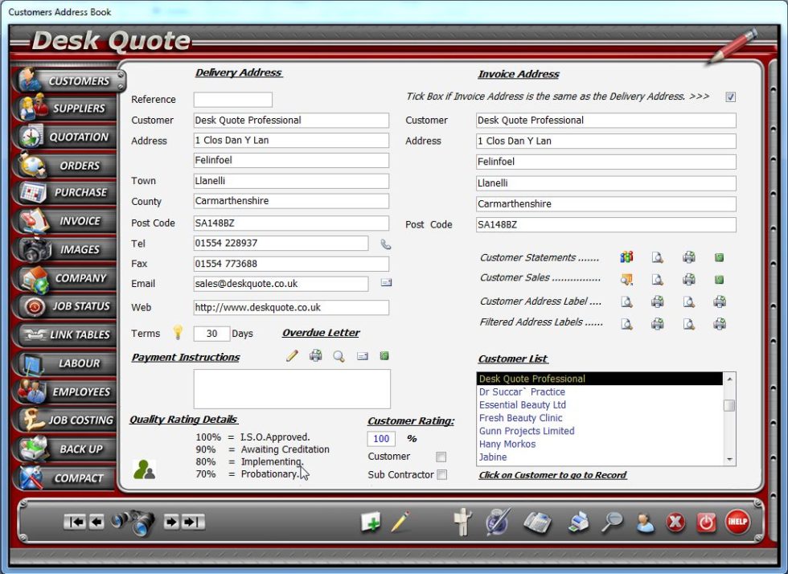788x574 pixels.
Task: Click the add-record green plus toolbar icon
Action: click(x=372, y=521)
